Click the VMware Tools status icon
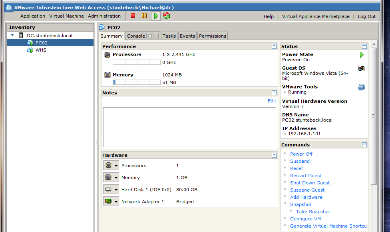The height and width of the screenshot is (232, 390). [361, 87]
